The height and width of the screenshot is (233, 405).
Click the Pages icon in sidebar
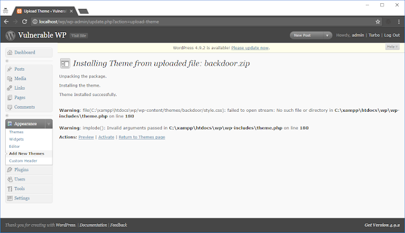[x=10, y=98]
